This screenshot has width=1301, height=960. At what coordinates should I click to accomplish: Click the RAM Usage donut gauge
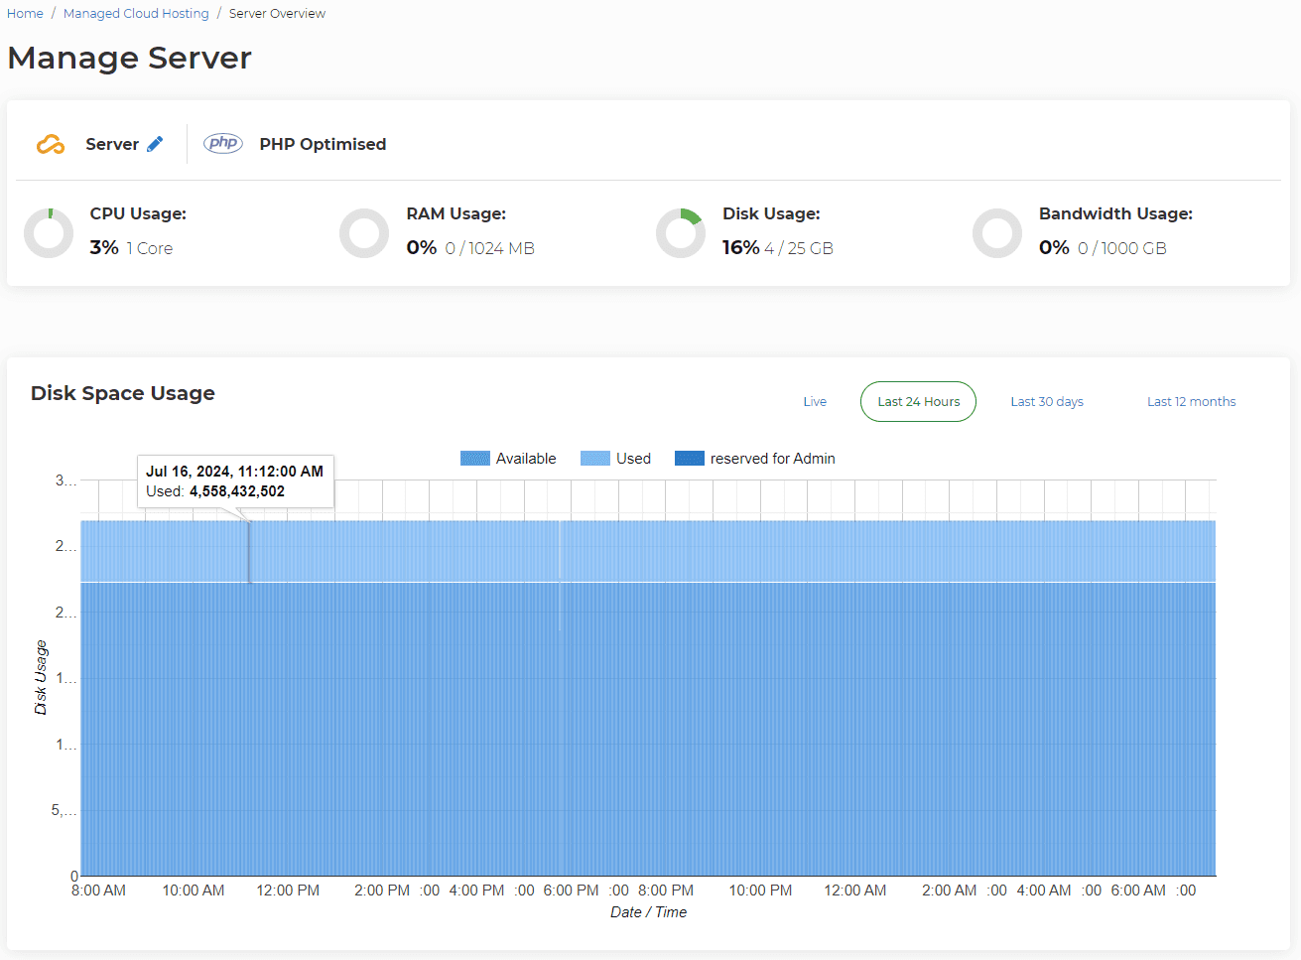(364, 233)
